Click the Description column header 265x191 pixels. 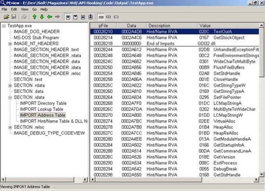point(172,26)
